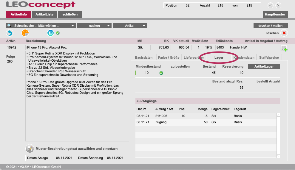Expand the suchen dropdown
The width and height of the screenshot is (295, 170).
coord(94,26)
